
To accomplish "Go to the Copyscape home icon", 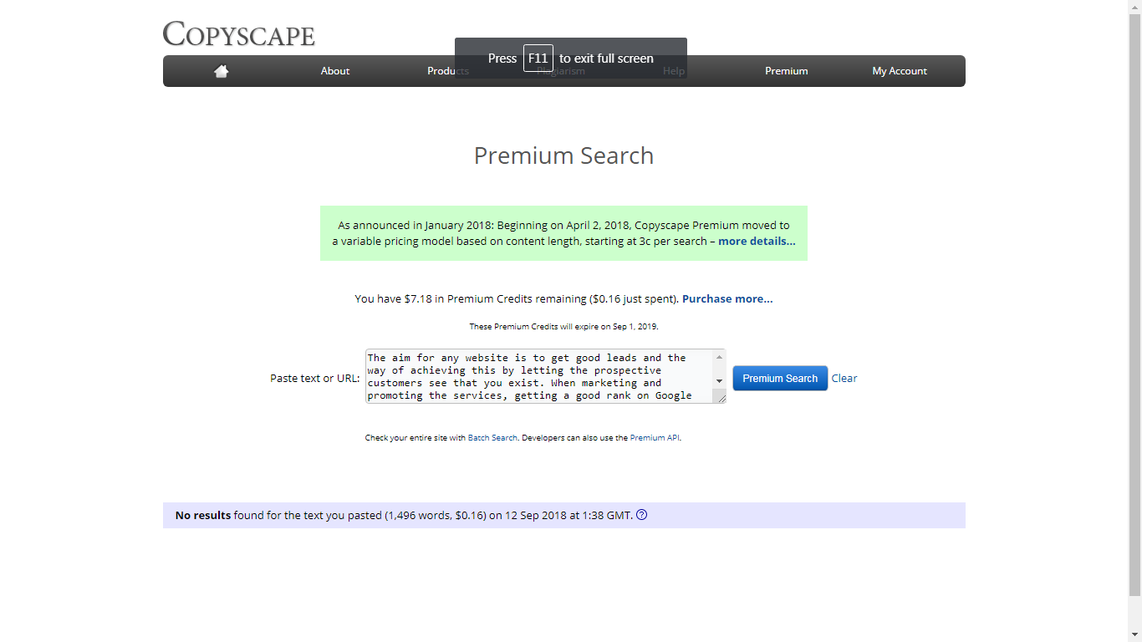I will coord(222,71).
